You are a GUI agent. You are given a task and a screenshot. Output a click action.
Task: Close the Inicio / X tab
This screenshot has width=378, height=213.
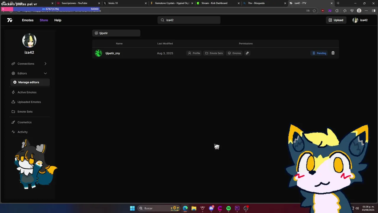click(146, 3)
